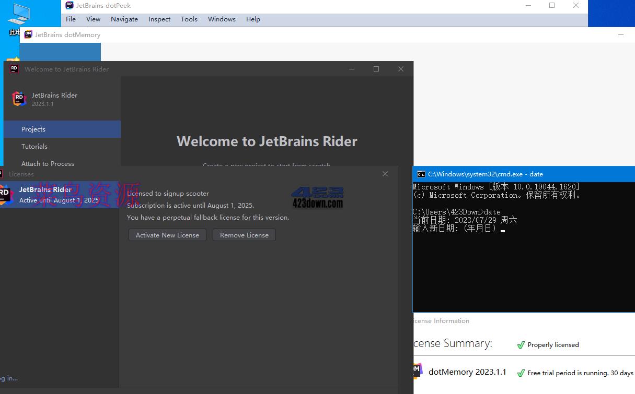
Task: Switch to the Tutorials section
Action: 34,147
